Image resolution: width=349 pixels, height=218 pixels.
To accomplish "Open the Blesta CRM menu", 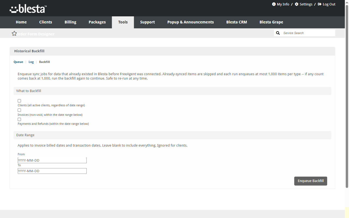I will pyautogui.click(x=237, y=22).
